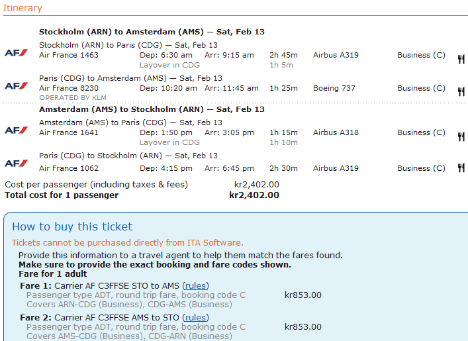Click the 'How to buy this ticket' heading
This screenshot has width=468, height=341.
point(72,226)
